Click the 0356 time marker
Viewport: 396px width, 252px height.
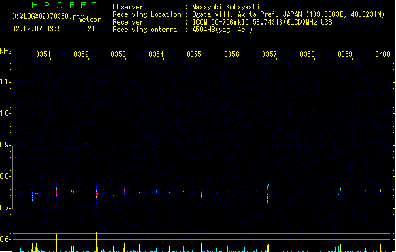click(x=232, y=54)
